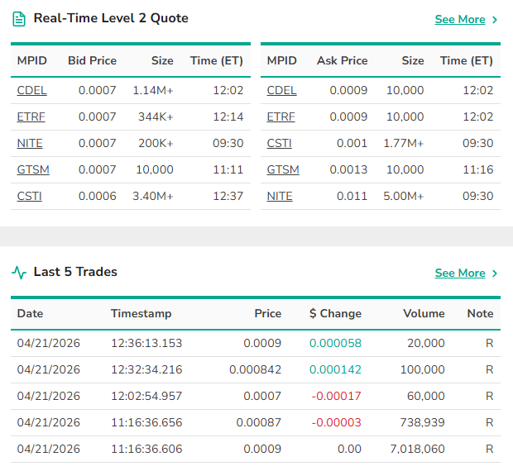Viewport: 513px width, 471px height.
Task: Click the Date column header
Action: pos(30,313)
